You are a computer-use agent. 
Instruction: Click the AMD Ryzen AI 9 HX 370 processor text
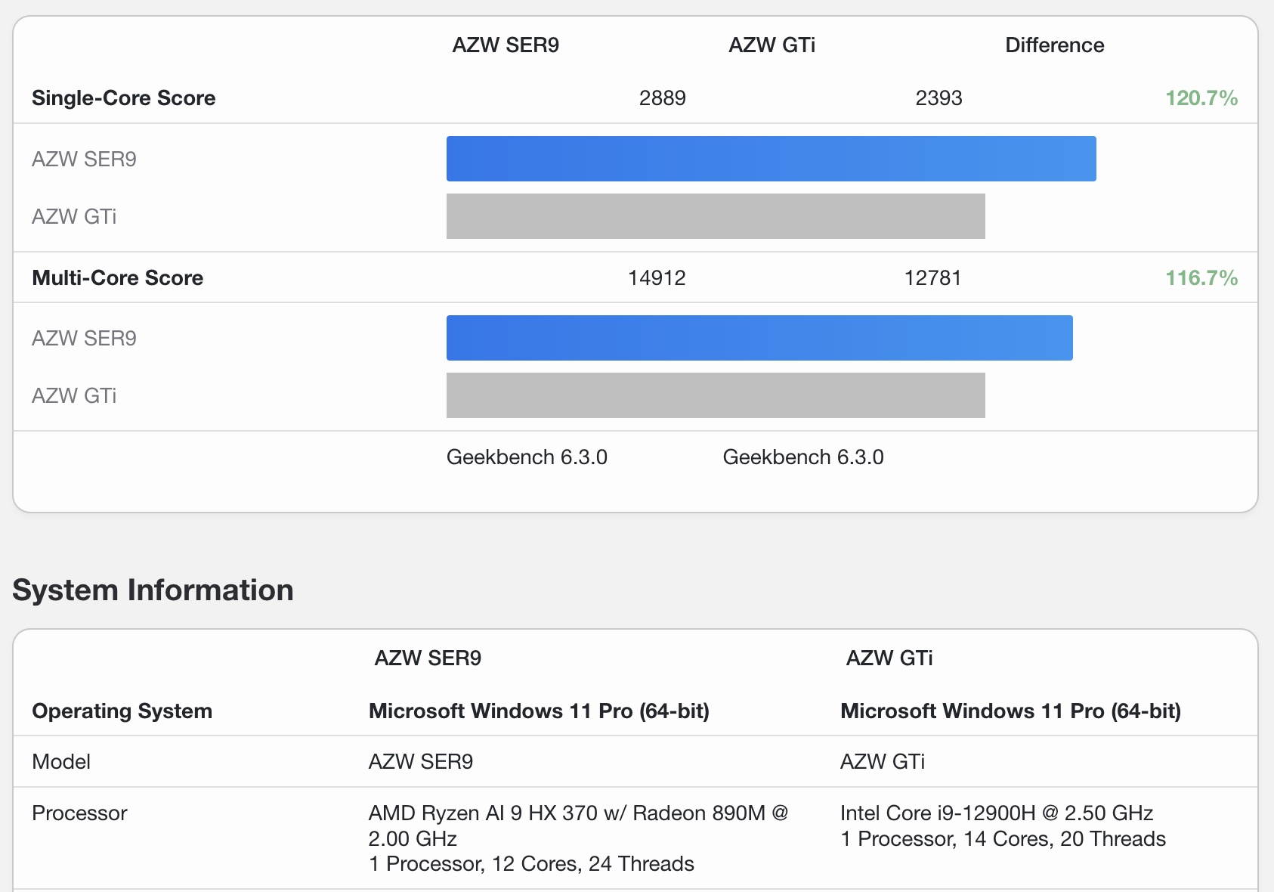click(x=578, y=813)
